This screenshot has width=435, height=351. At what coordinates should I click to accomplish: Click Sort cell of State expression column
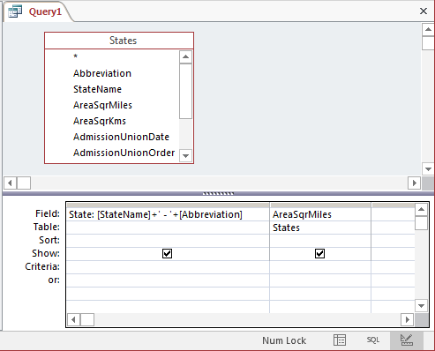168,241
